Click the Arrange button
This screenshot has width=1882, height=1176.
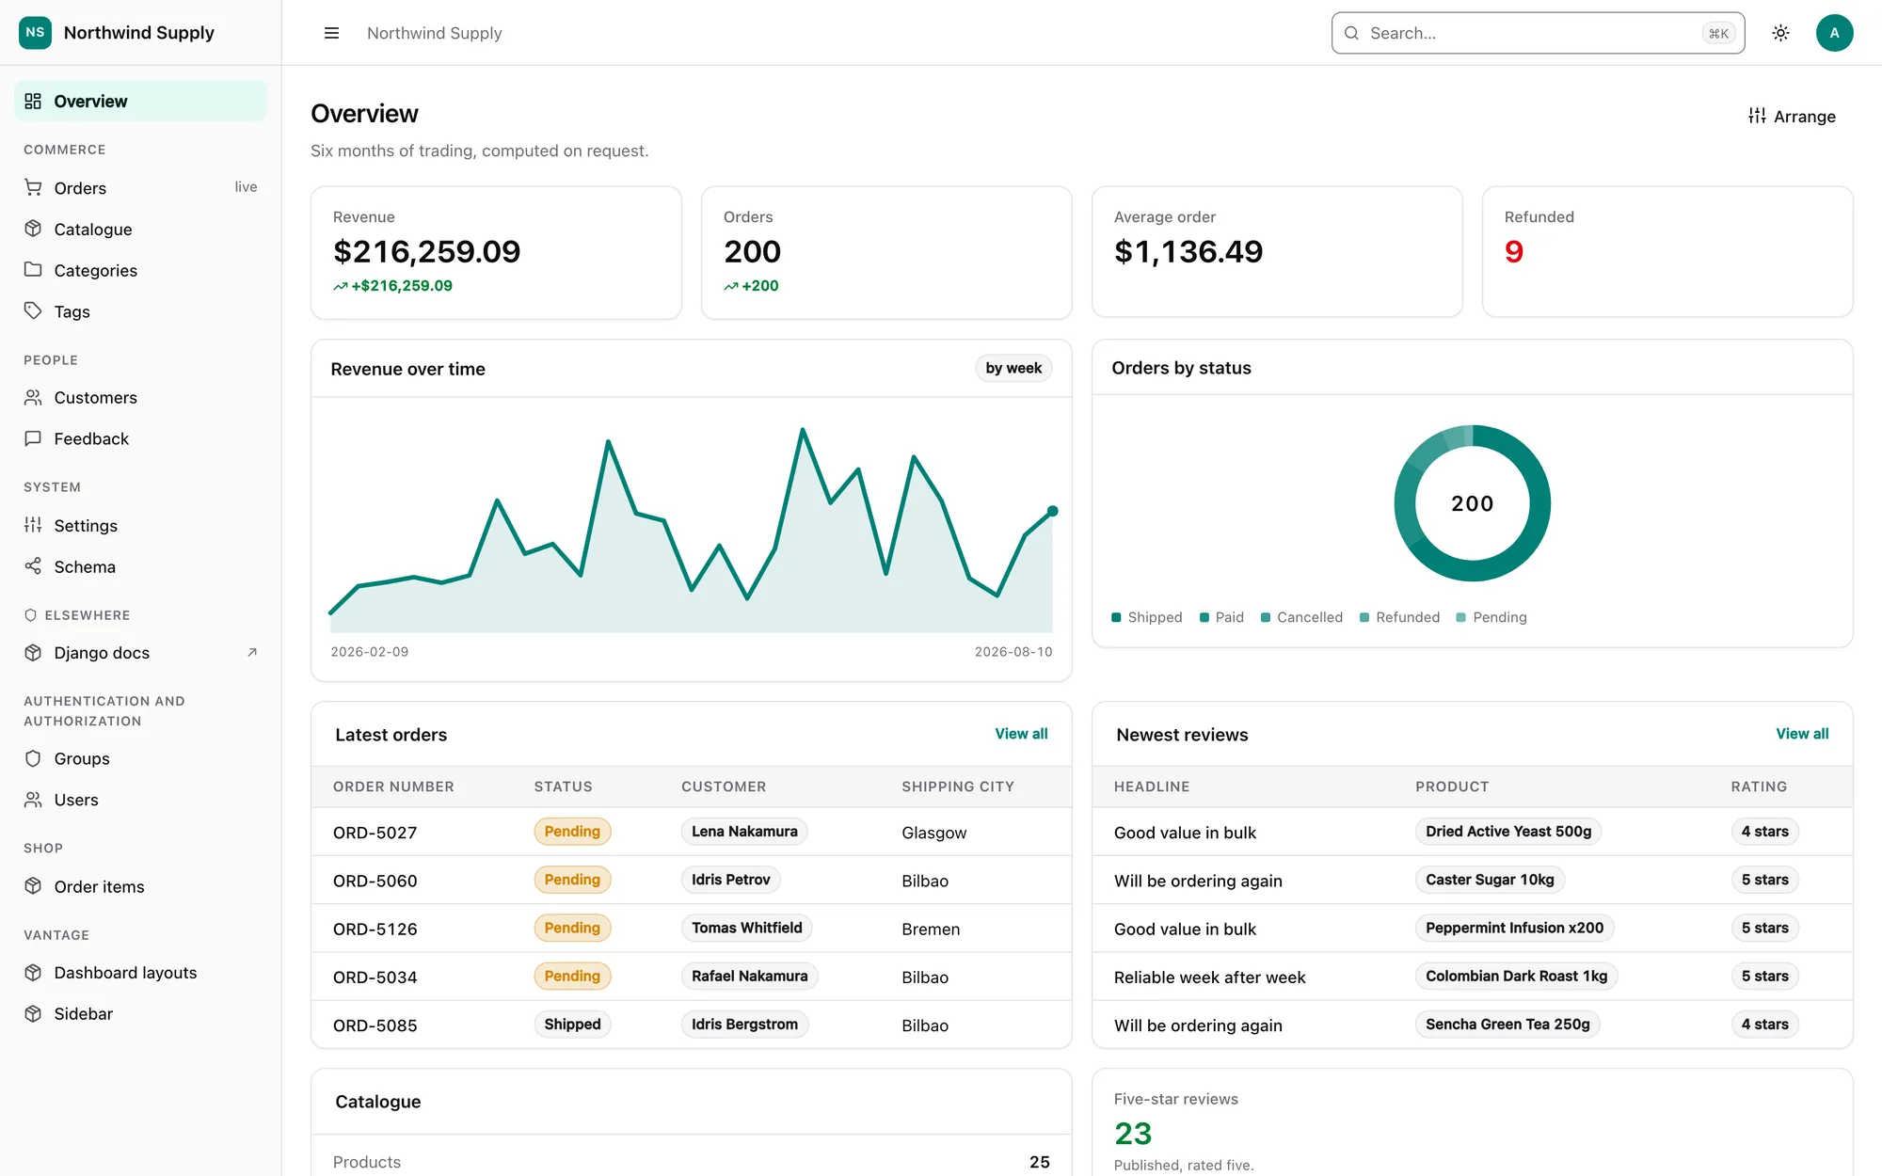1792,116
